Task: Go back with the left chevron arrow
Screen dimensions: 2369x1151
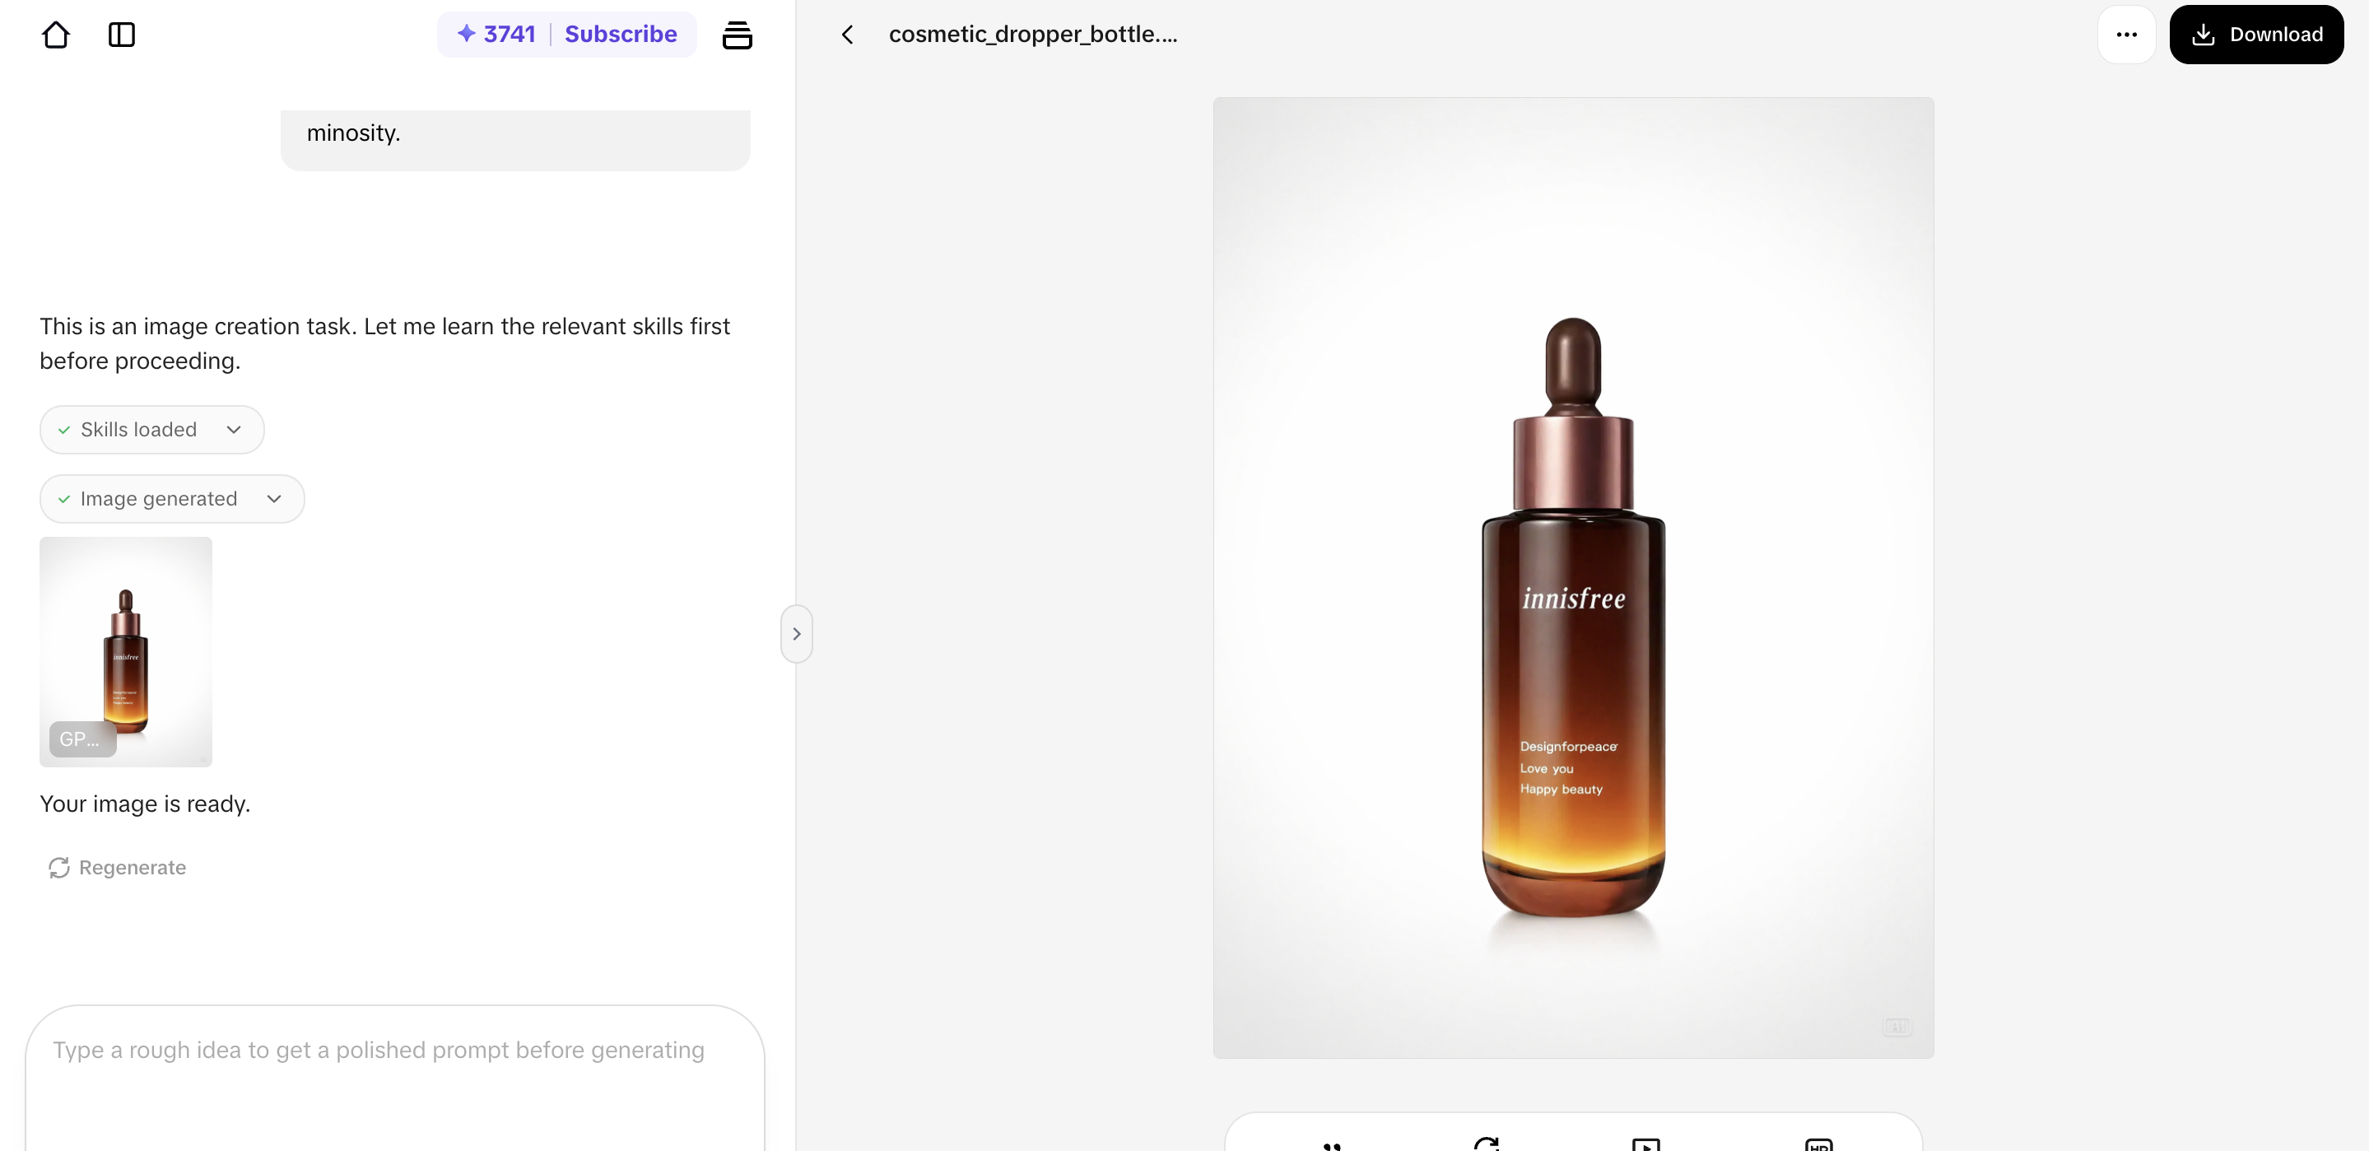Action: click(847, 35)
